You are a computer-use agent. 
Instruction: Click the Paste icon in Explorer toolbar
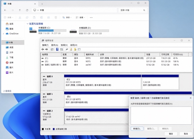coord(34,17)
